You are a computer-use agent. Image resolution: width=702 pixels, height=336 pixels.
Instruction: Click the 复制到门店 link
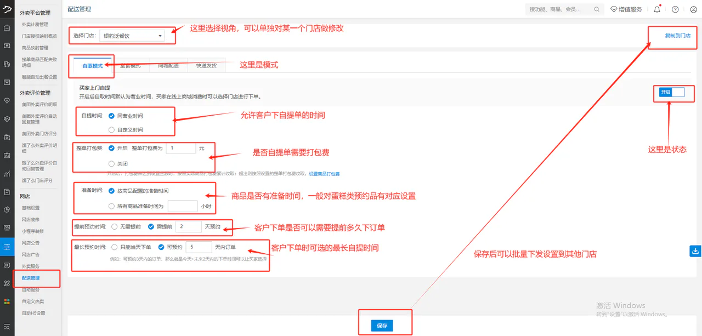678,36
